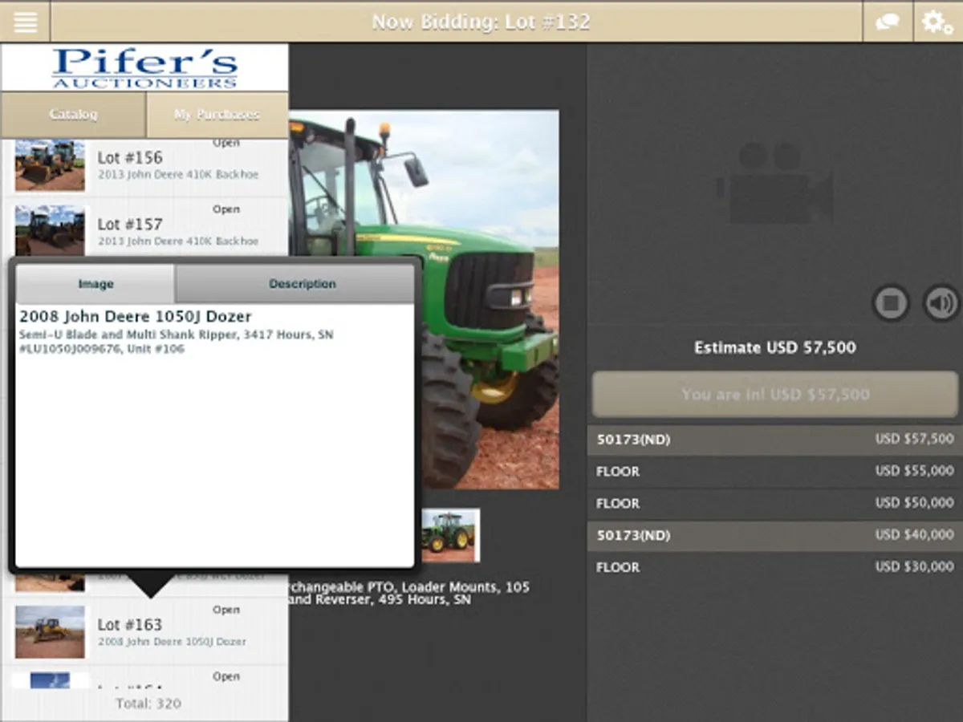
Task: Click the Pifer's Auctioneers logo
Action: 145,68
